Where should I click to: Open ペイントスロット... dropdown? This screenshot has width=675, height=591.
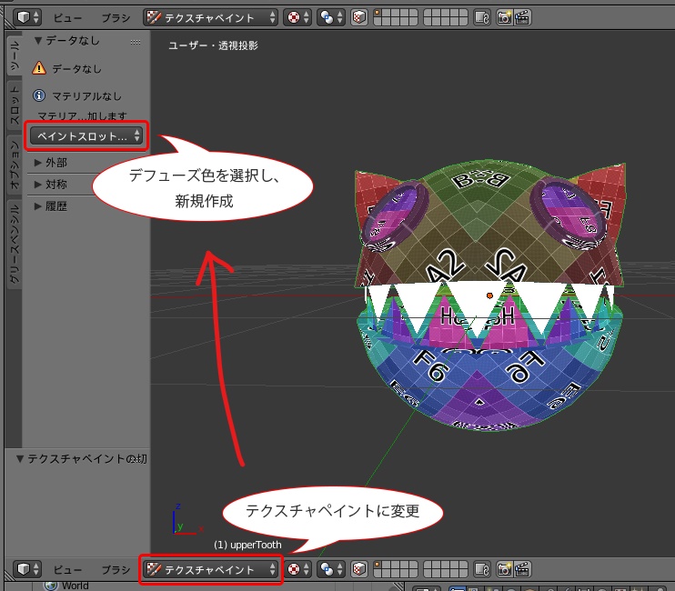[x=86, y=135]
